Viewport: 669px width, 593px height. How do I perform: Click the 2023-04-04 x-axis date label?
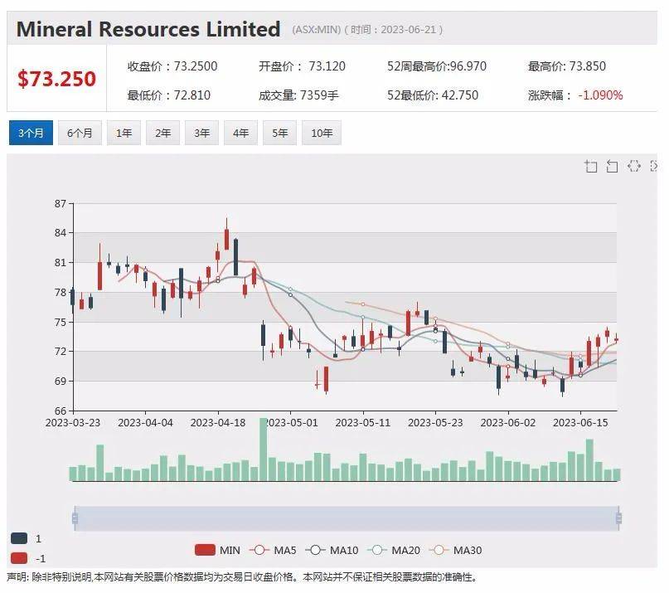pyautogui.click(x=146, y=423)
